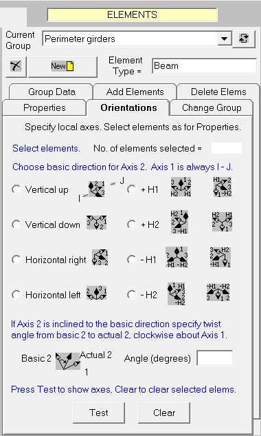Click the Horizontal left axis diagram icon
Viewport: 261px width, 436px height.
(x=97, y=293)
